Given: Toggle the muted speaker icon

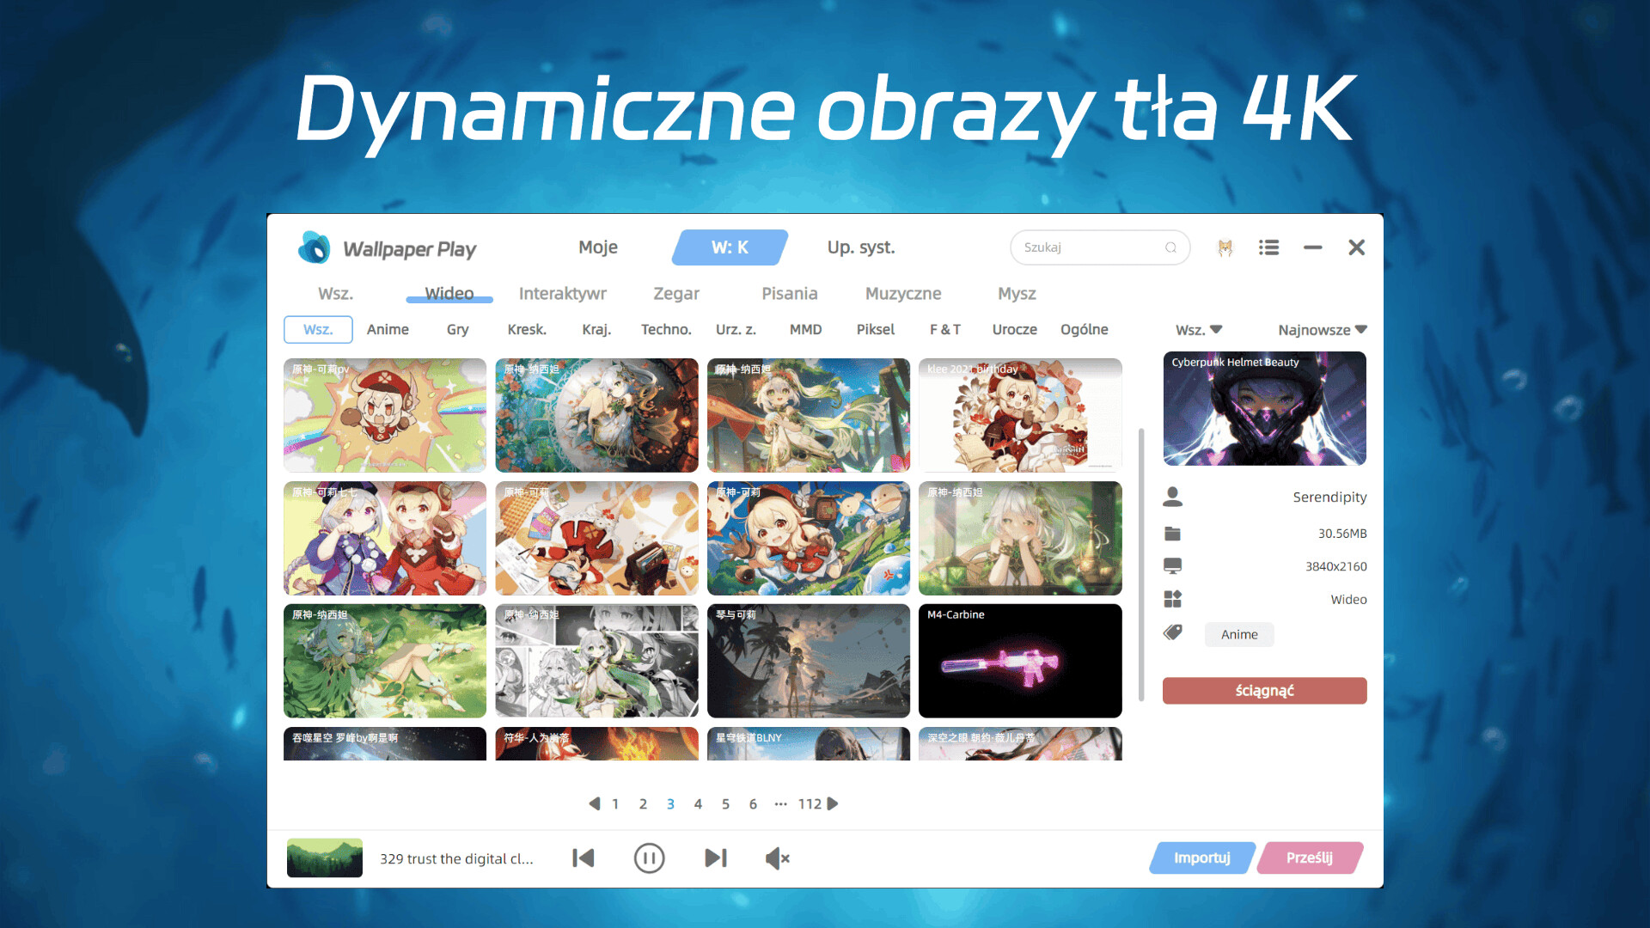Looking at the screenshot, I should (777, 858).
